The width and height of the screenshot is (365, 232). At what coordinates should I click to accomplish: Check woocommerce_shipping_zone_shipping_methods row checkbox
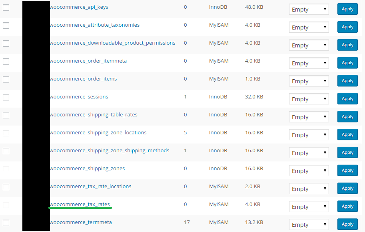[6, 151]
